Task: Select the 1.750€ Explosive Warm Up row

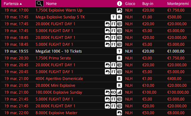Action: [96, 10]
